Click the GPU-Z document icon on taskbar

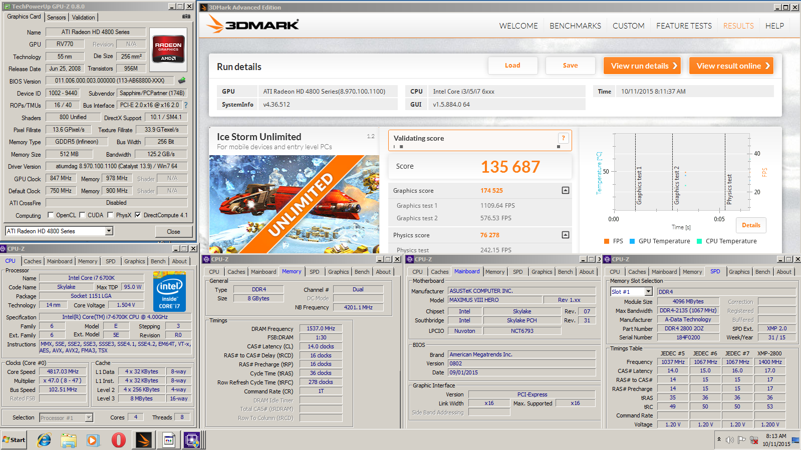pyautogui.click(x=169, y=440)
